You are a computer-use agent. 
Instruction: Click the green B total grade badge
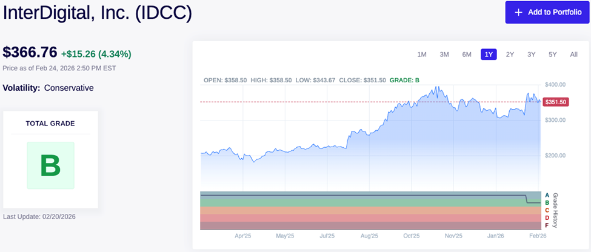pyautogui.click(x=50, y=165)
